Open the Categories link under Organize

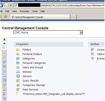click(x=29, y=58)
